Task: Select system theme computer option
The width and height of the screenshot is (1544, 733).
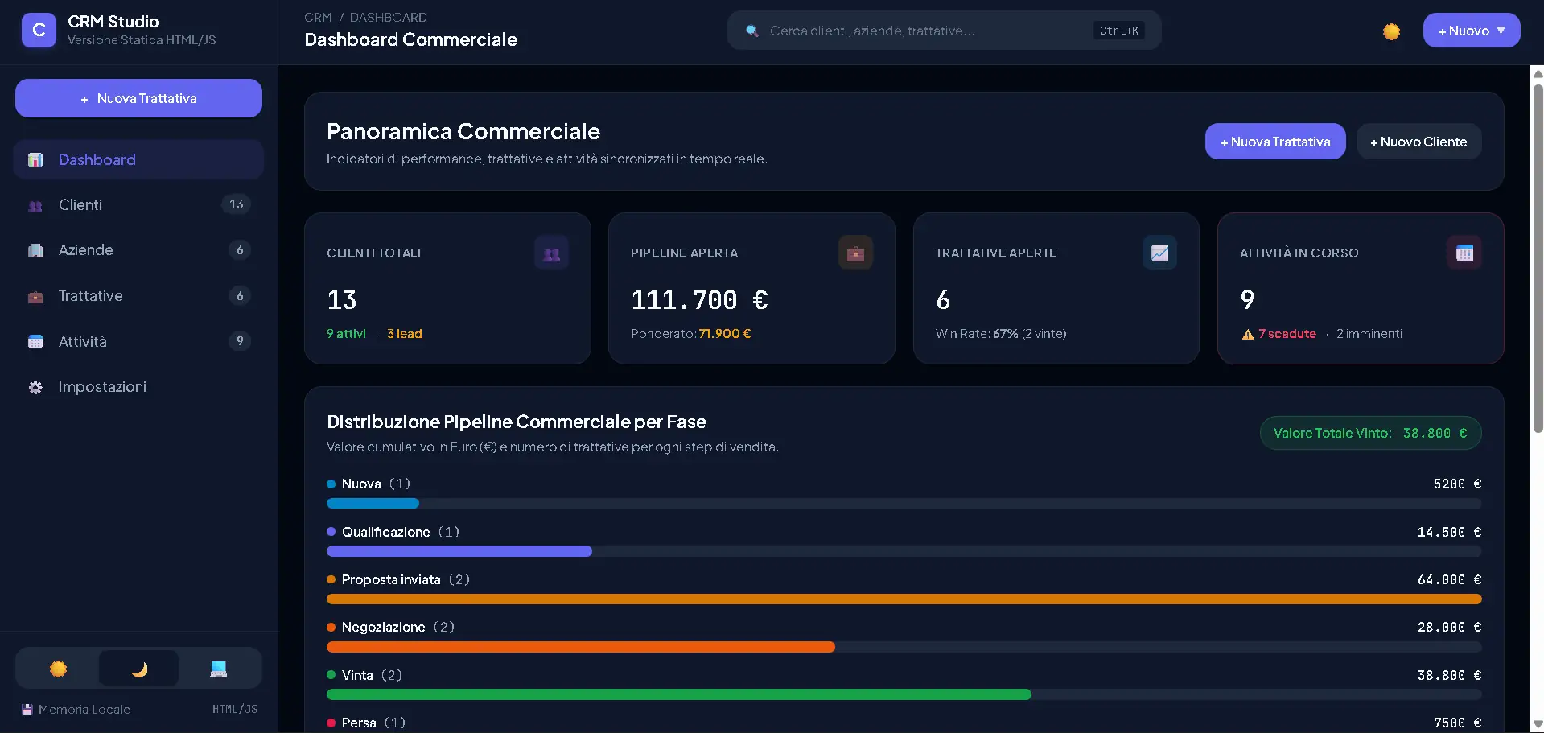Action: click(x=219, y=669)
